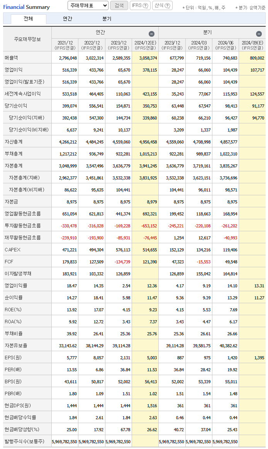Select the 당기순이익(지배) row label
The width and height of the screenshot is (268, 449).
(x=27, y=118)
